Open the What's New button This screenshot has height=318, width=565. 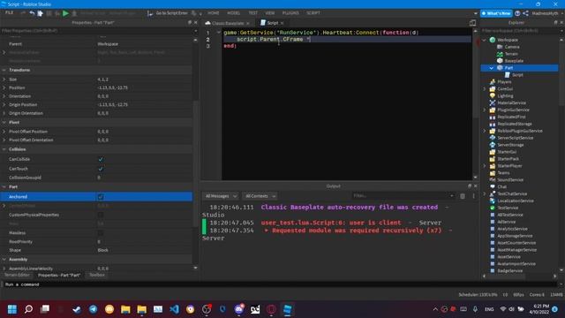496,13
